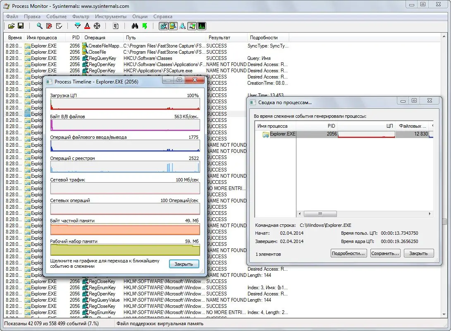The height and width of the screenshot is (331, 451).
Task: Open the Filter funnel icon
Action: click(78, 26)
